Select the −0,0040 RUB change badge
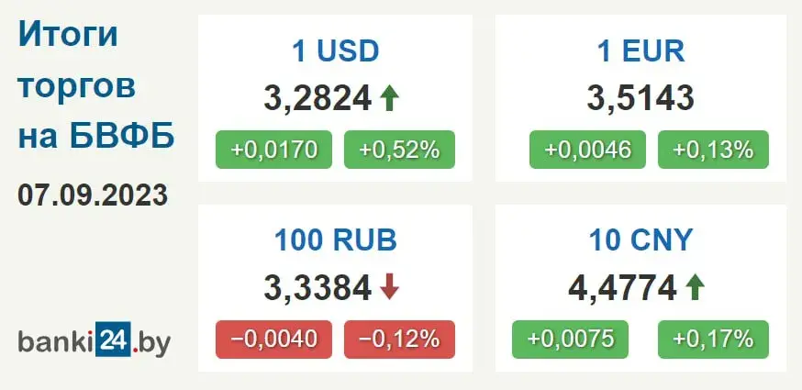Screen dimensions: 802x390 pos(273,340)
